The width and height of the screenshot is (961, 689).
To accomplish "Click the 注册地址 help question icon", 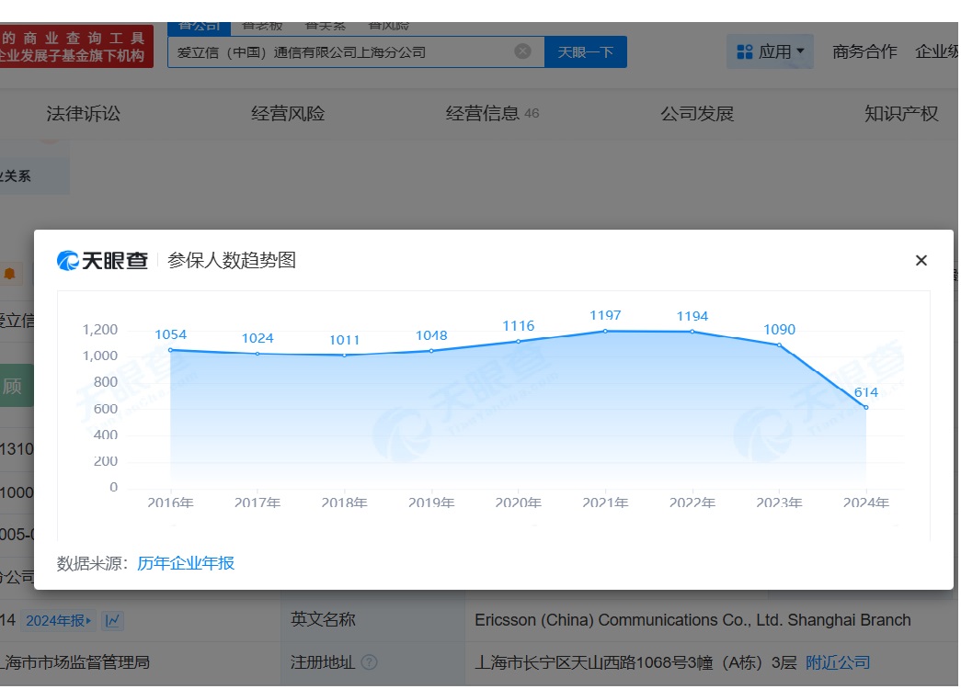I will 369,662.
